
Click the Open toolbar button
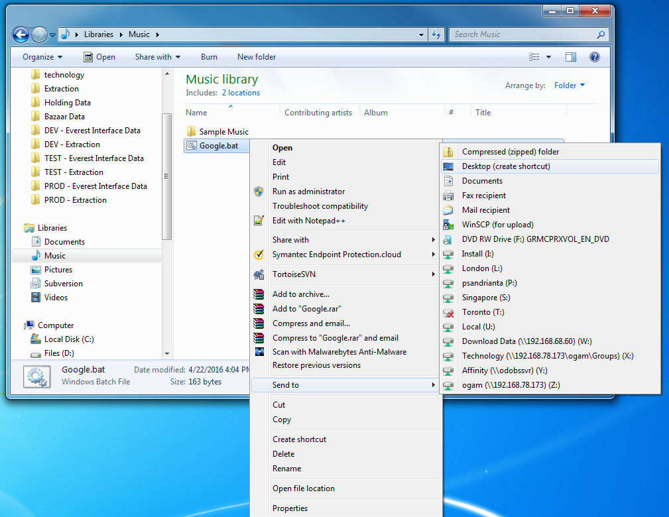pyautogui.click(x=99, y=57)
